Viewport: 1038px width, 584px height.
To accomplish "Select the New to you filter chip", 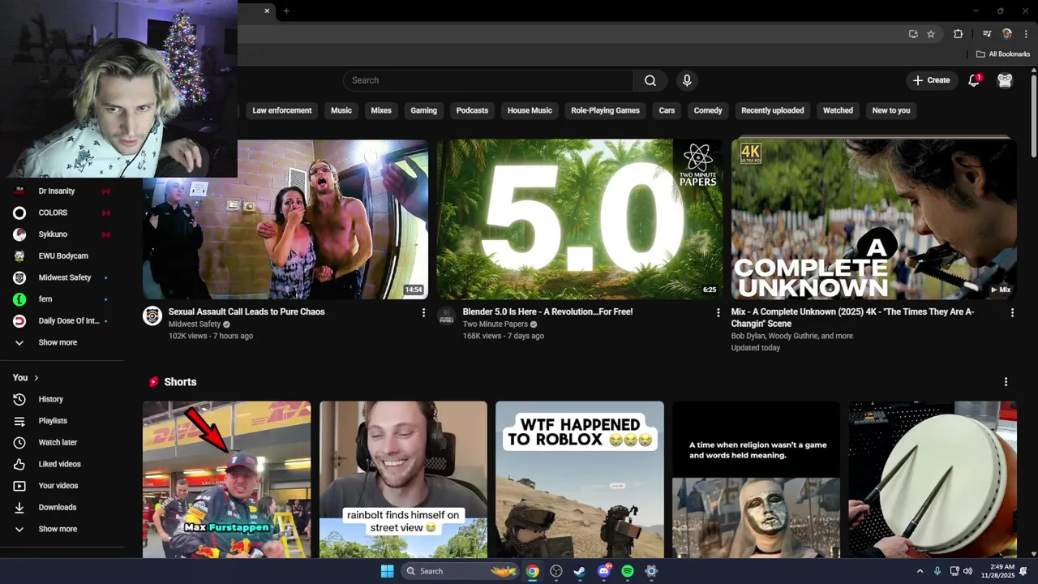I will 891,110.
